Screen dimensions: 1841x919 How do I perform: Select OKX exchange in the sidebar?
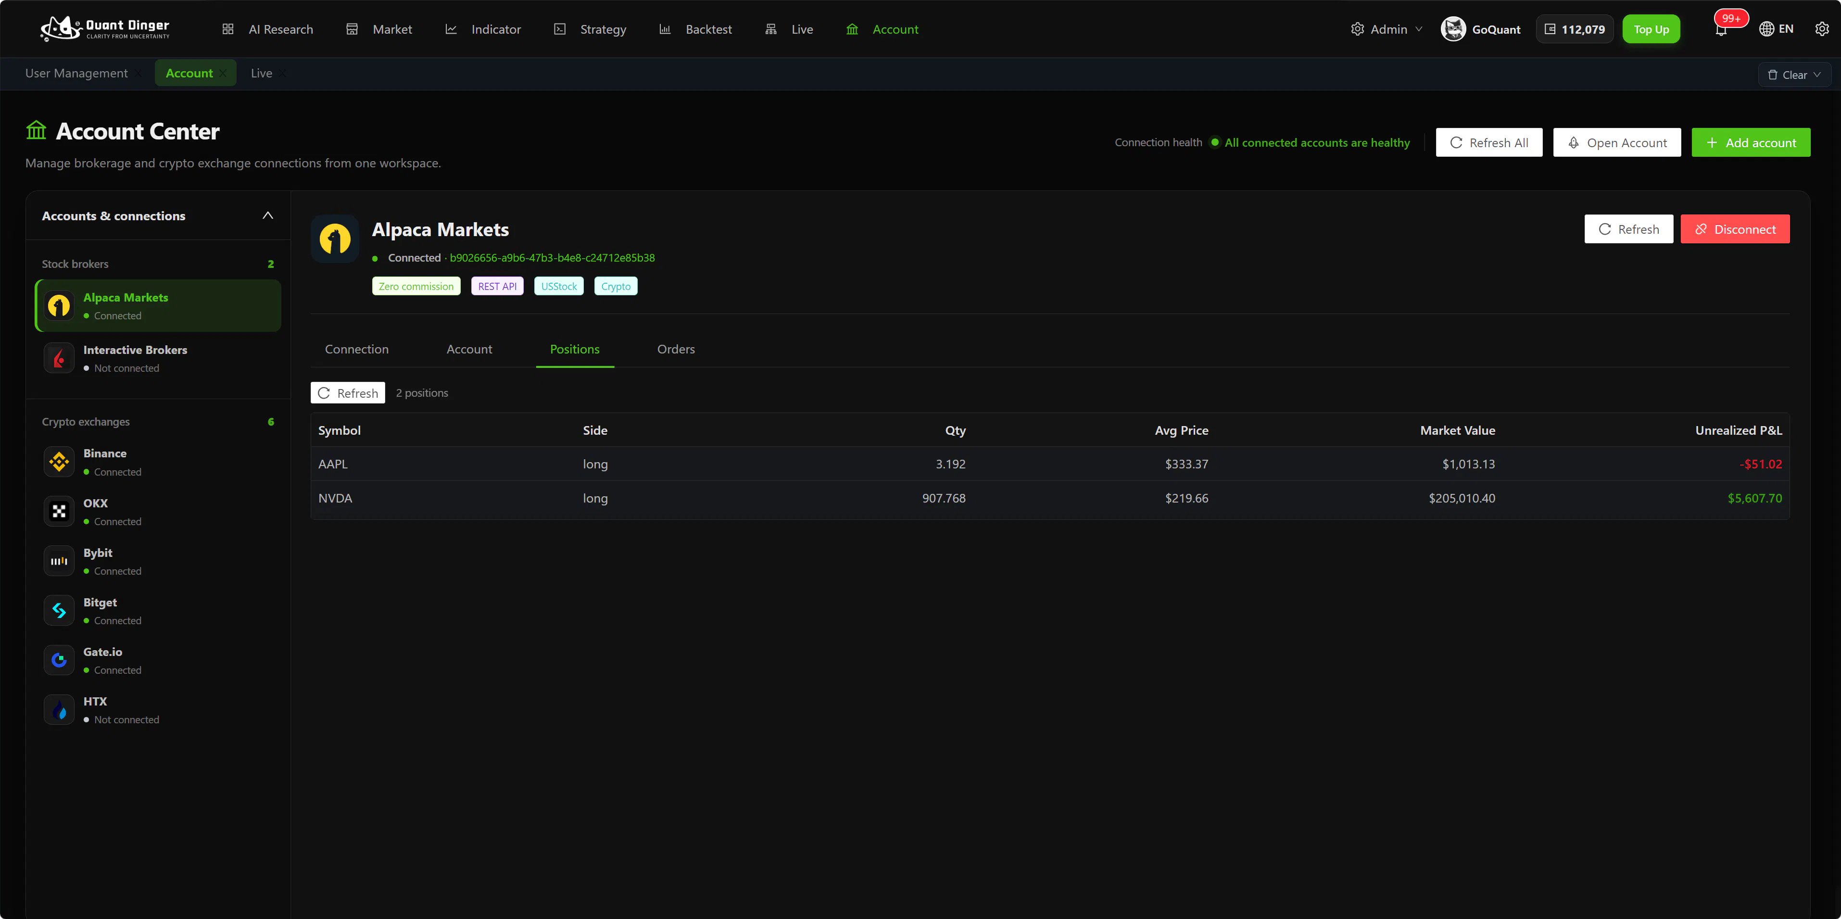(x=158, y=512)
